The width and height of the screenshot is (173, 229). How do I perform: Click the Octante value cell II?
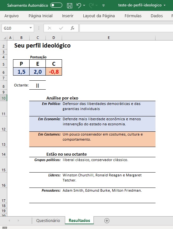(x=38, y=85)
